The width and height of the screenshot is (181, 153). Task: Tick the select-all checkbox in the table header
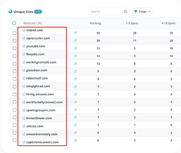click(14, 23)
